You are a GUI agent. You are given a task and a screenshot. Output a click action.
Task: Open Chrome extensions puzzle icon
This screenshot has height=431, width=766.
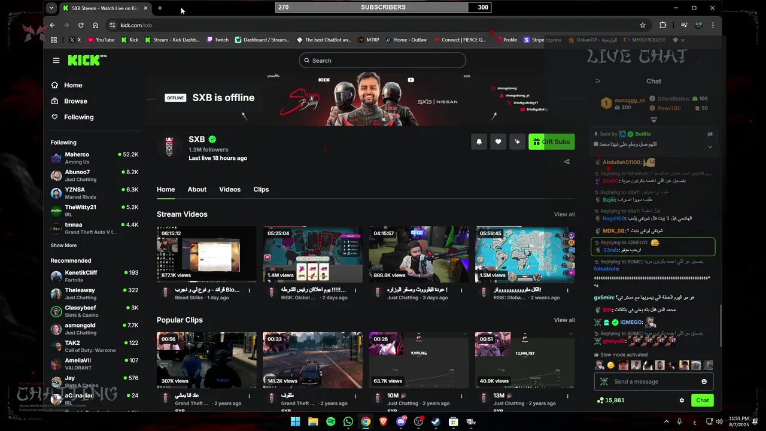tap(663, 25)
